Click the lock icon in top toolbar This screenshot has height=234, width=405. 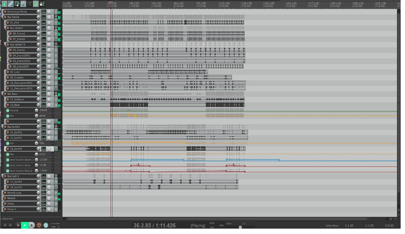(x=41, y=4)
